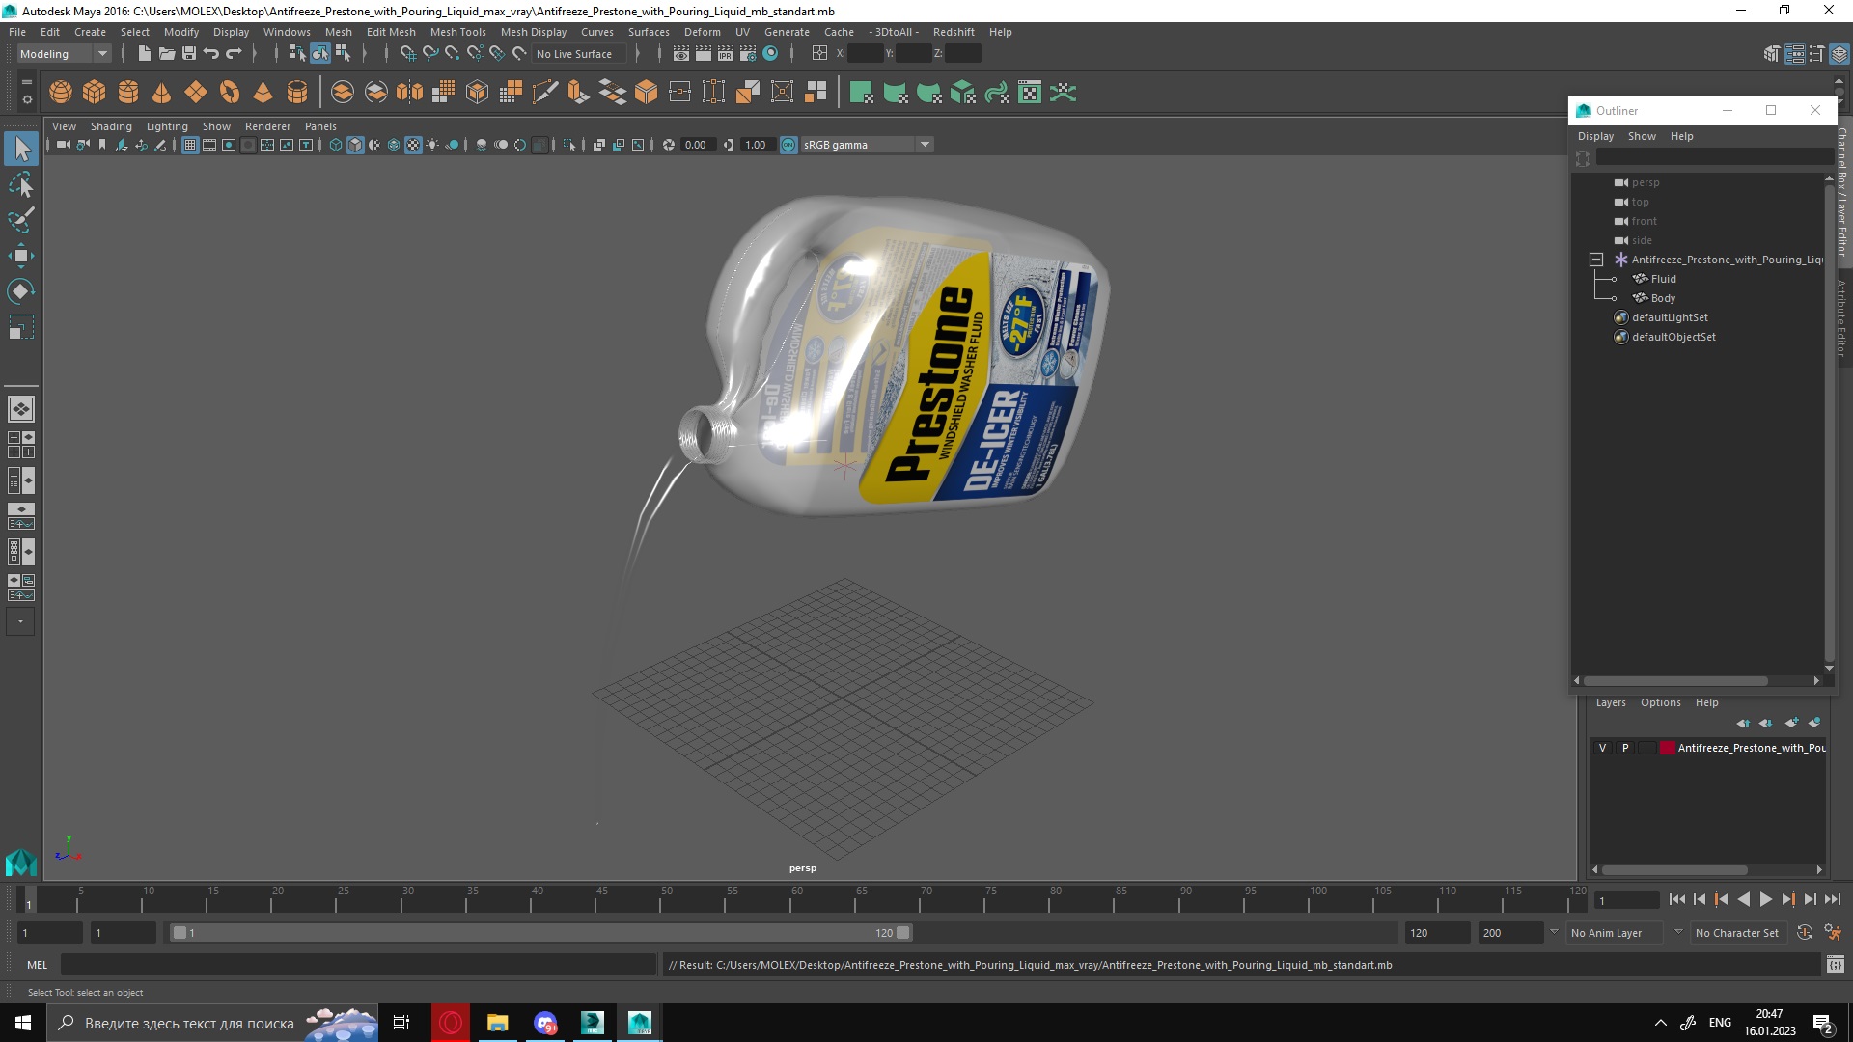Open the Redshift menu
This screenshot has width=1853, height=1042.
point(954,32)
